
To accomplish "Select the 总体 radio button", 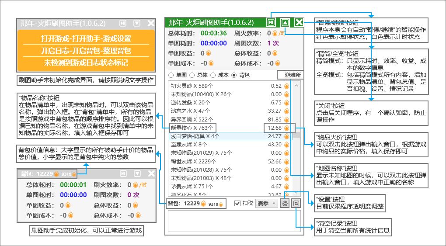I will (x=192, y=75).
